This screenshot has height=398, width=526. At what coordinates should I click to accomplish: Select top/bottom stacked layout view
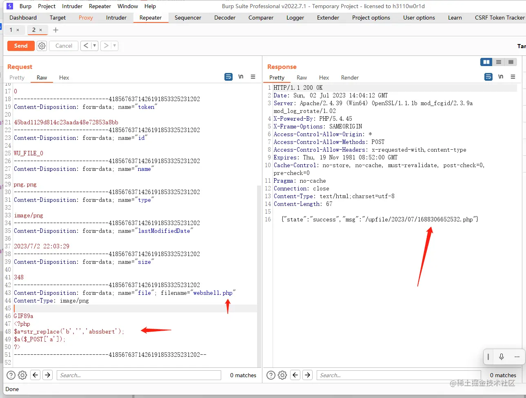click(x=499, y=62)
